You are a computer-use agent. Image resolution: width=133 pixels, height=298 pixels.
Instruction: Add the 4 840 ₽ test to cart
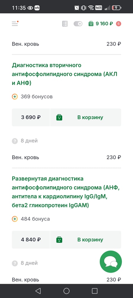coord(85,240)
